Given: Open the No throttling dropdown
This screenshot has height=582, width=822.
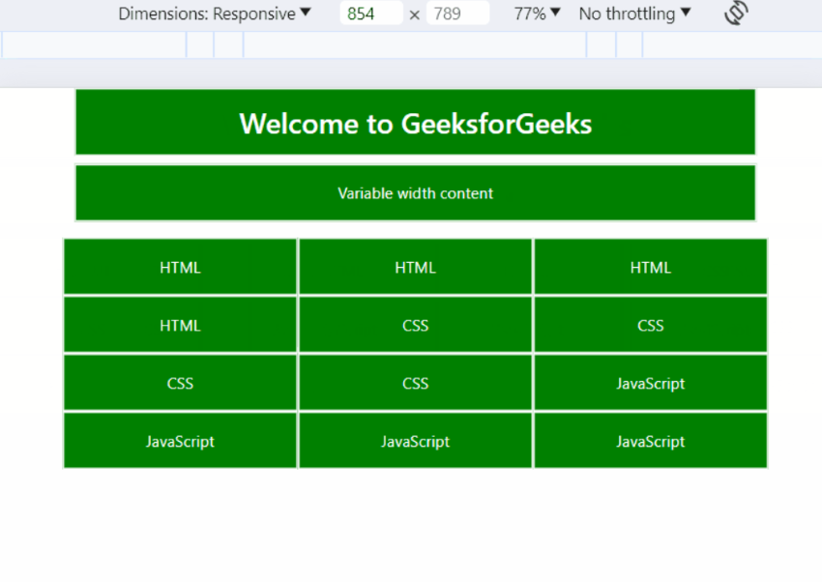Looking at the screenshot, I should tap(634, 14).
